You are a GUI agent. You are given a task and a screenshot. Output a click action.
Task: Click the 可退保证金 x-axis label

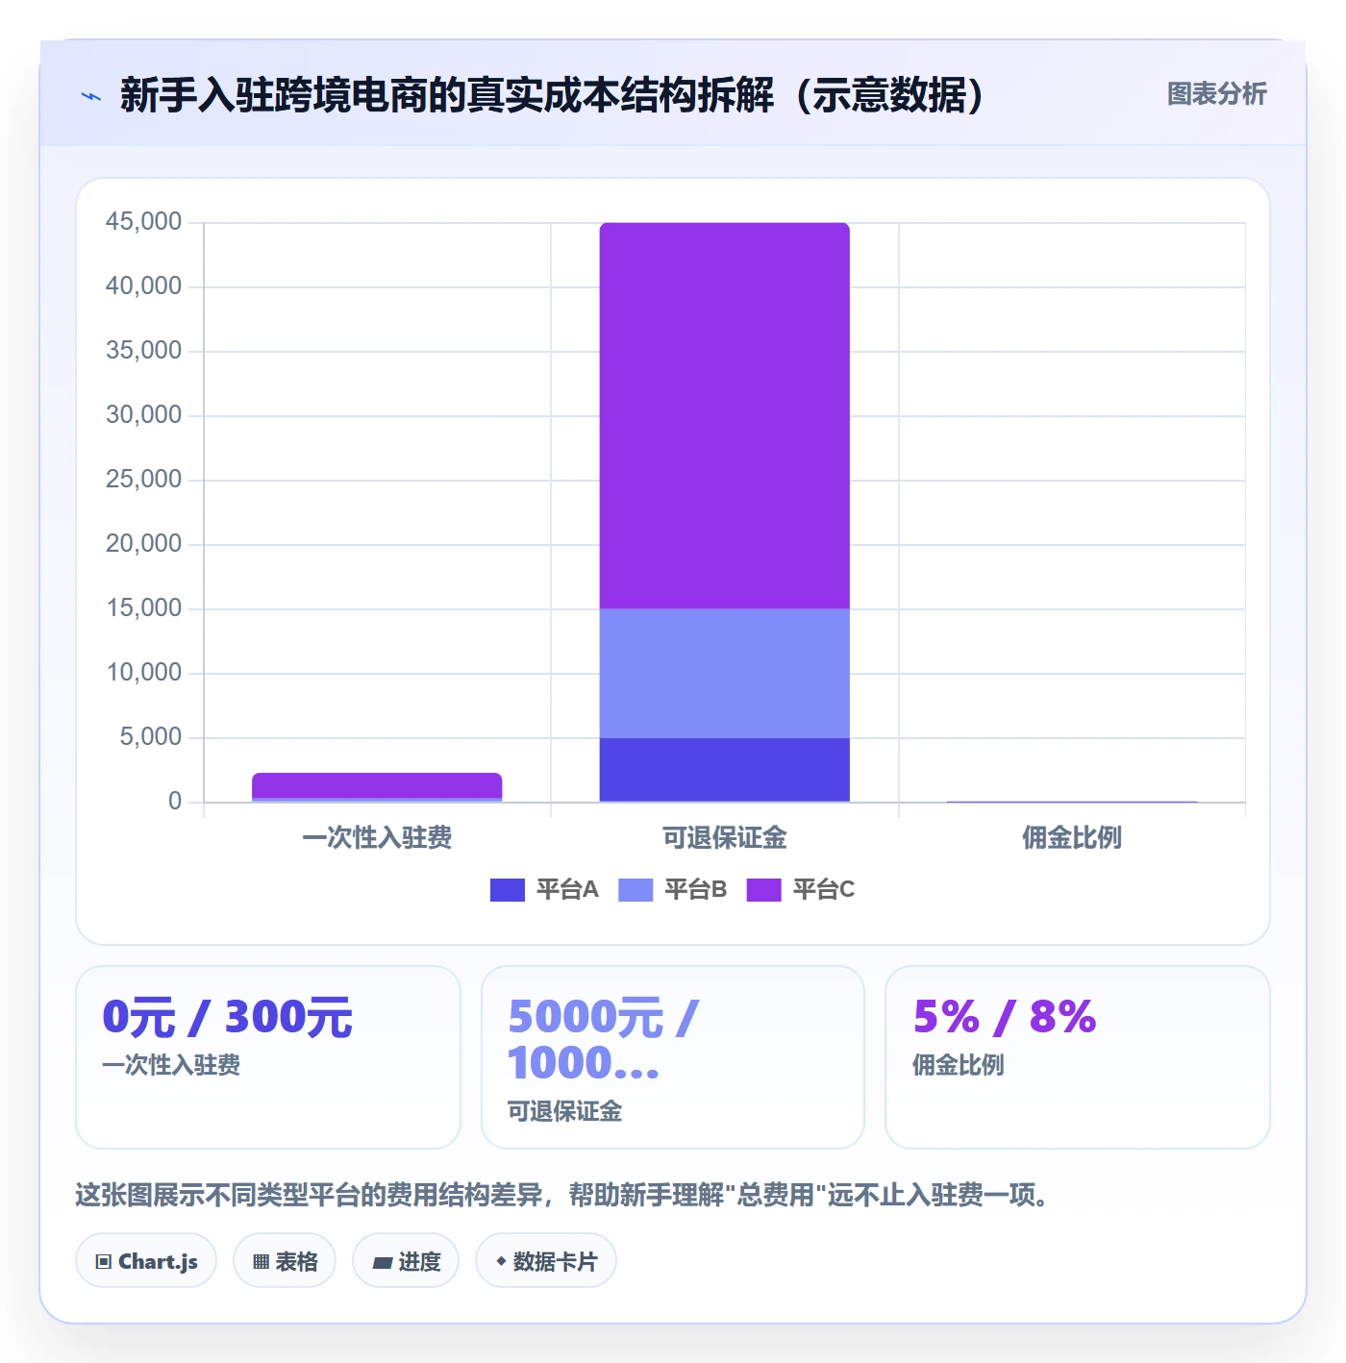725,837
